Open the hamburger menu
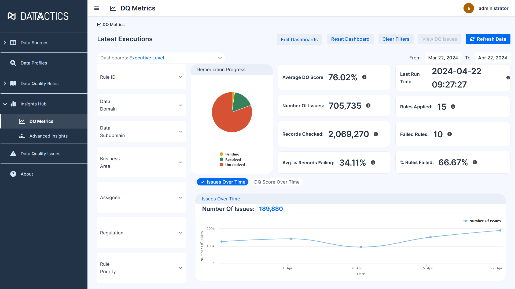The width and height of the screenshot is (515, 289). (x=96, y=8)
